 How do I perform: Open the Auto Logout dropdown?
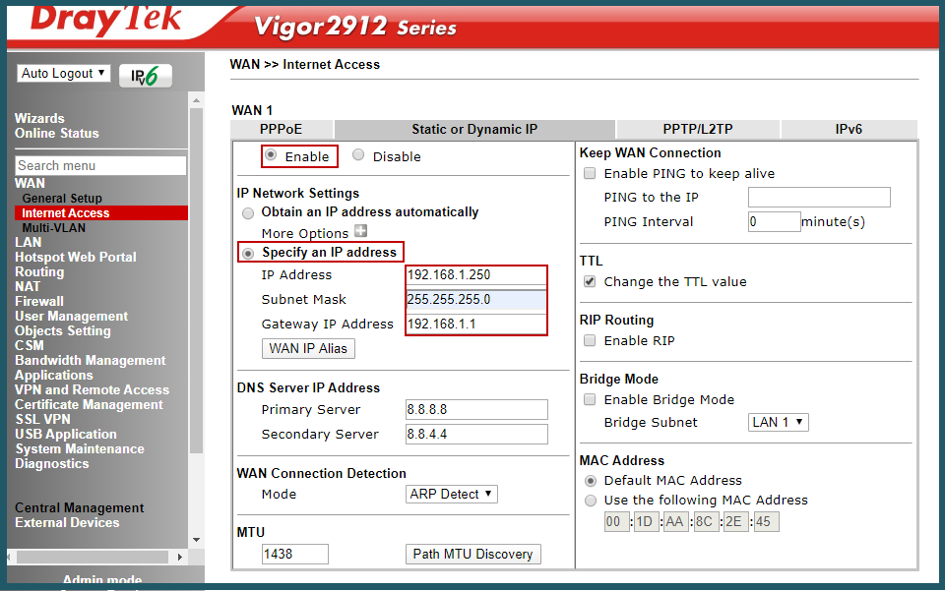(x=63, y=74)
